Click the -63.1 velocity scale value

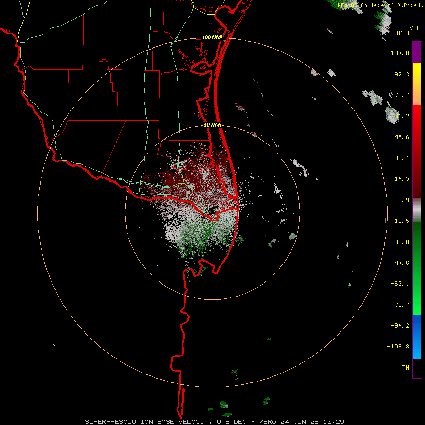point(400,284)
